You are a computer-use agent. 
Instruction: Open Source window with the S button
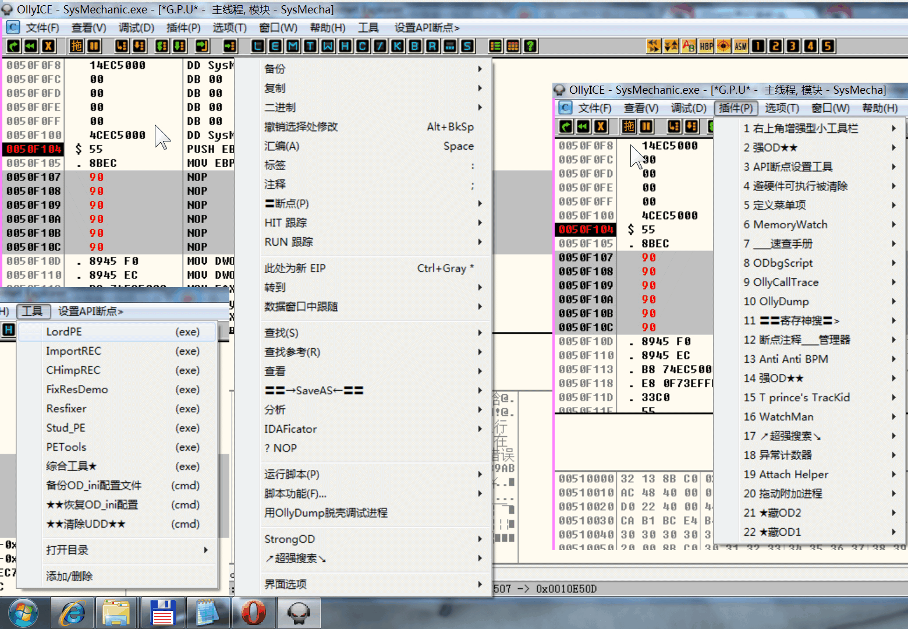pos(467,46)
